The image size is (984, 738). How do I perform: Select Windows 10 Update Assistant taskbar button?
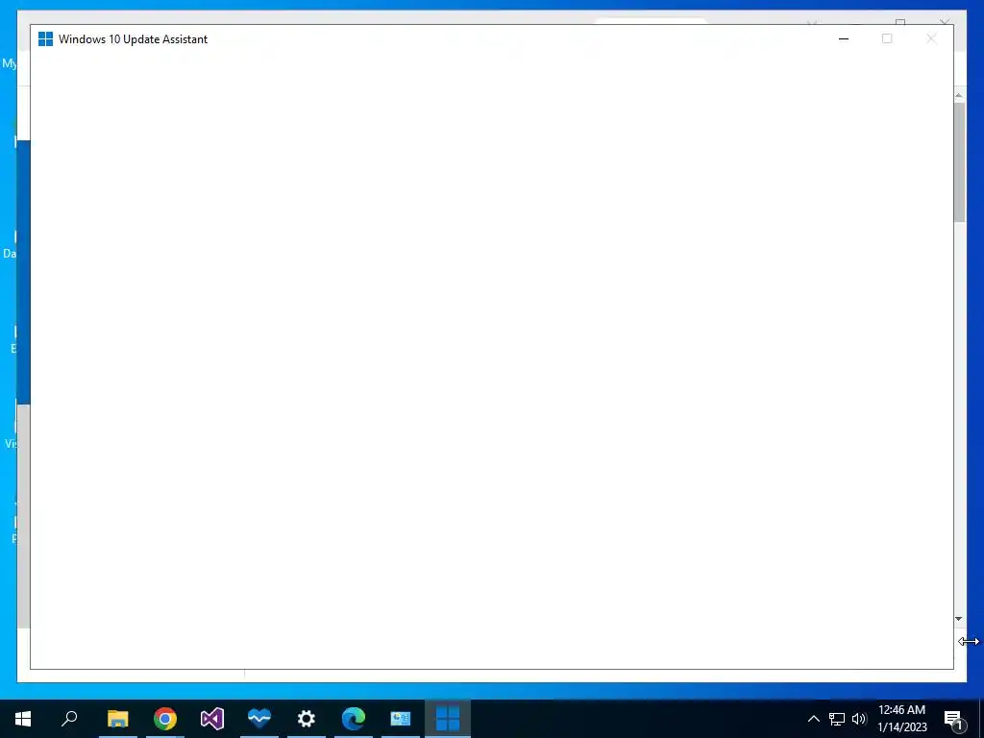click(x=448, y=719)
